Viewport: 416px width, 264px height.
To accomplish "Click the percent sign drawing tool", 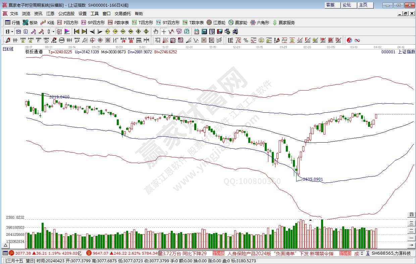I will tap(246, 40).
